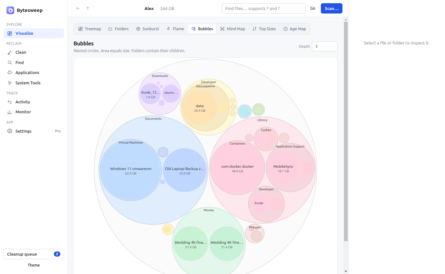Select the com.docker.docker bubble
Image resolution: width=445 pixels, height=274 pixels.
pos(237,168)
